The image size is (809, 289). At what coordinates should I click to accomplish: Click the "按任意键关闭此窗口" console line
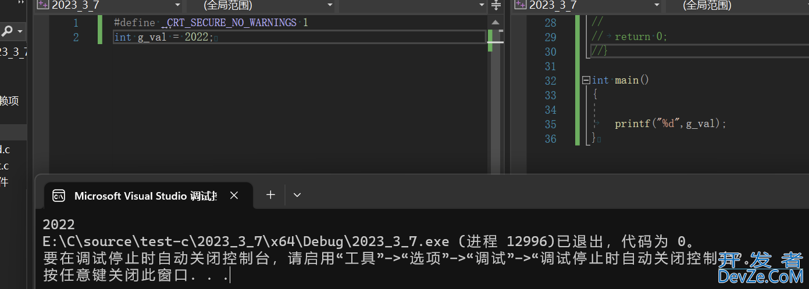[136, 275]
